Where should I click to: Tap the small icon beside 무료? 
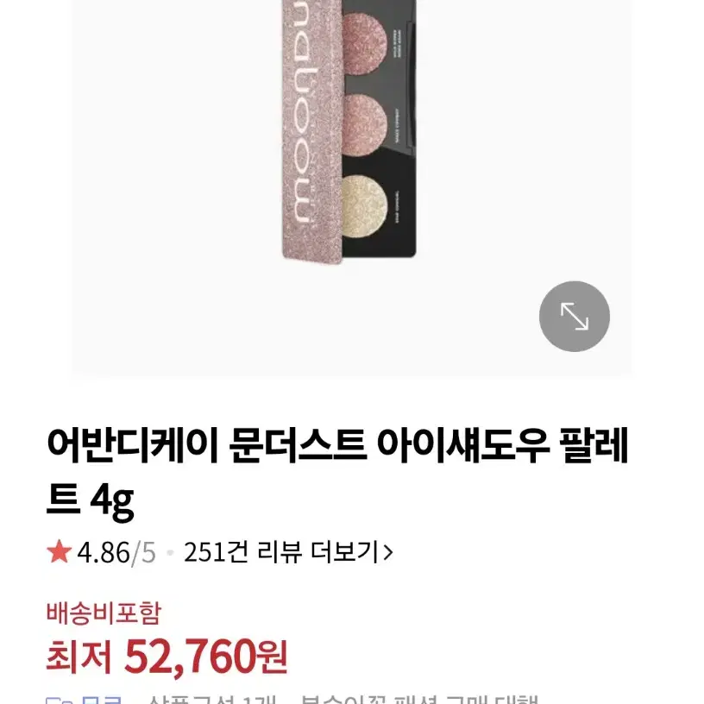click(60, 701)
